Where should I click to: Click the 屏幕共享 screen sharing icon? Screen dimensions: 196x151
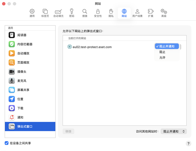[12, 90]
